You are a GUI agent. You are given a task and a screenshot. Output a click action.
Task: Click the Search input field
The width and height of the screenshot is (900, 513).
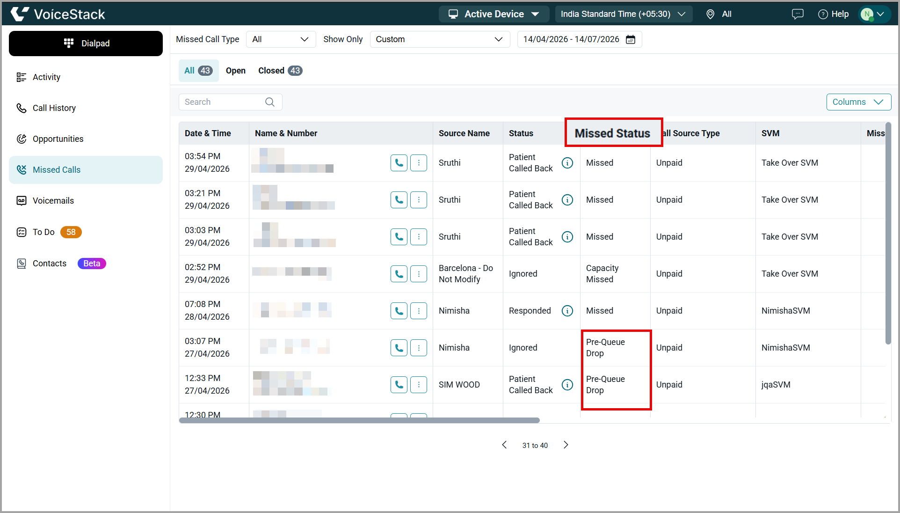[230, 102]
